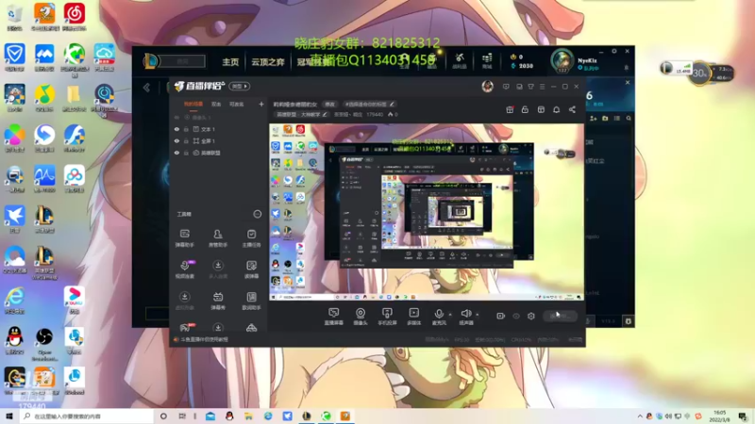Toggle lock on 英雄联盟 source
Image resolution: width=755 pixels, height=424 pixels.
point(186,153)
